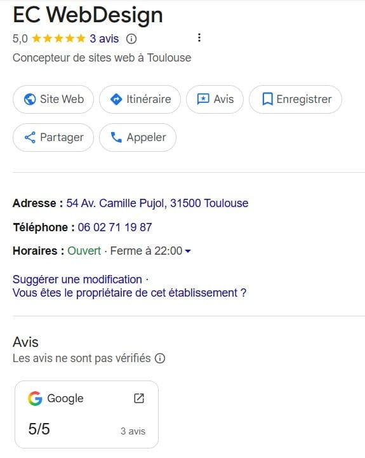This screenshot has height=458, width=365.
Task: Open the Google 5/5 rating card
Action: [x=87, y=414]
